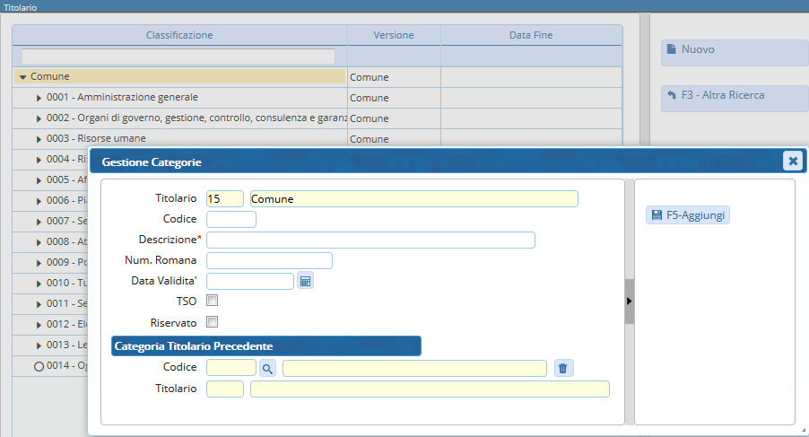Click the trash icon to clear previous category
Image resolution: width=809 pixels, height=437 pixels.
click(562, 368)
